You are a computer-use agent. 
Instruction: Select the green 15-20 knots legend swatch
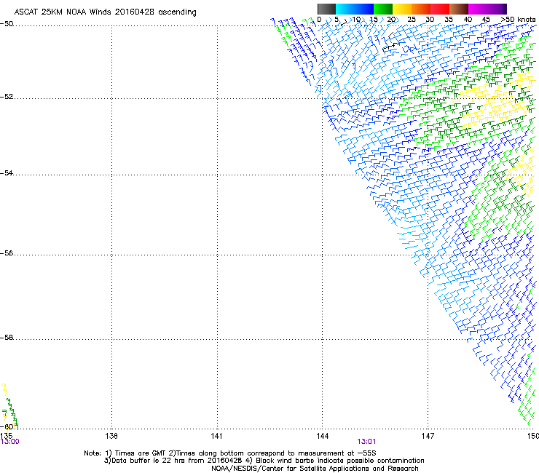[383, 9]
